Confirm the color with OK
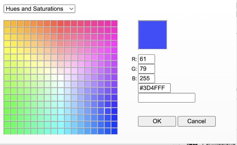The width and height of the screenshot is (237, 145). tap(157, 121)
